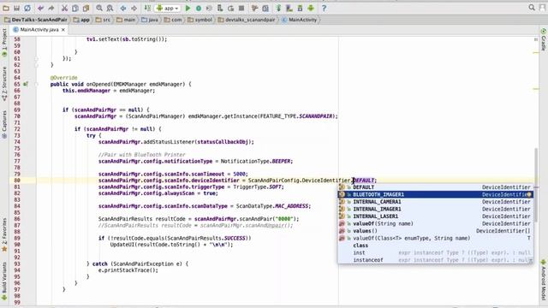Undo the last edit via toolbar
The width and height of the screenshot is (548, 308).
(x=40, y=8)
